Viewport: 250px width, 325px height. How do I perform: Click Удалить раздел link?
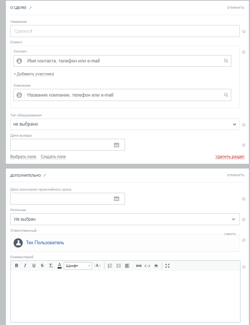pyautogui.click(x=230, y=157)
